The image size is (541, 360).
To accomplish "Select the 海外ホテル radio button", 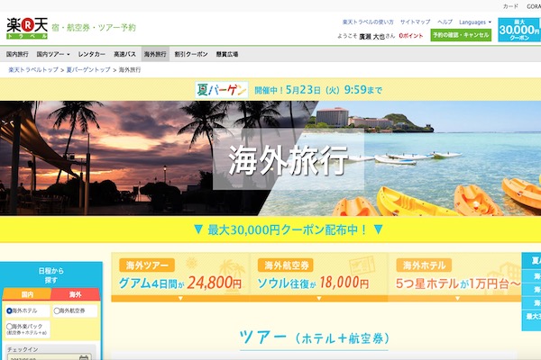I will [x=9, y=310].
